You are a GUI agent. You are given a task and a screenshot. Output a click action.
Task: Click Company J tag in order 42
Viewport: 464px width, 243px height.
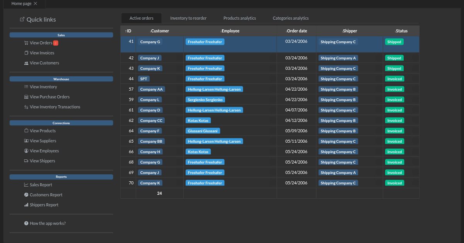coord(150,58)
